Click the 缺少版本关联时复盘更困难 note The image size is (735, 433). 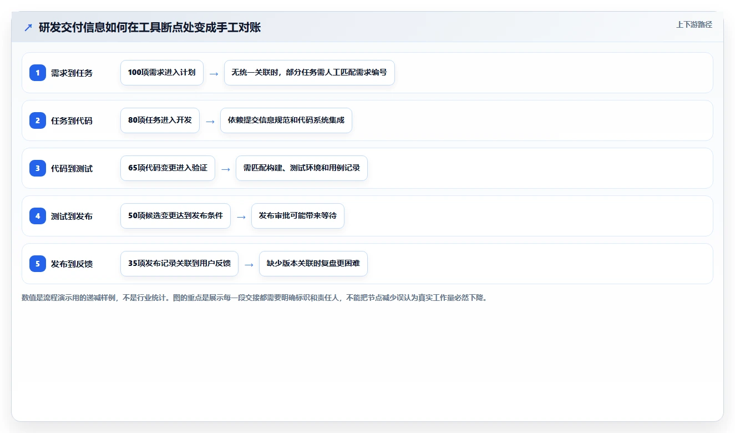pos(313,264)
